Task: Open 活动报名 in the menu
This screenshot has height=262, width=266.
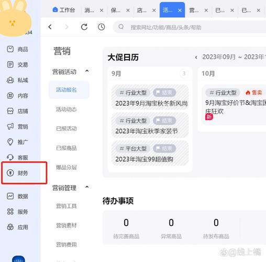Action: pyautogui.click(x=69, y=90)
